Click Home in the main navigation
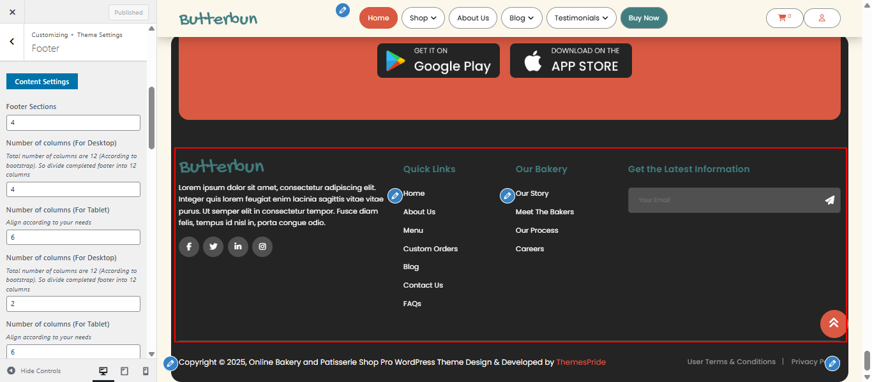 378,18
